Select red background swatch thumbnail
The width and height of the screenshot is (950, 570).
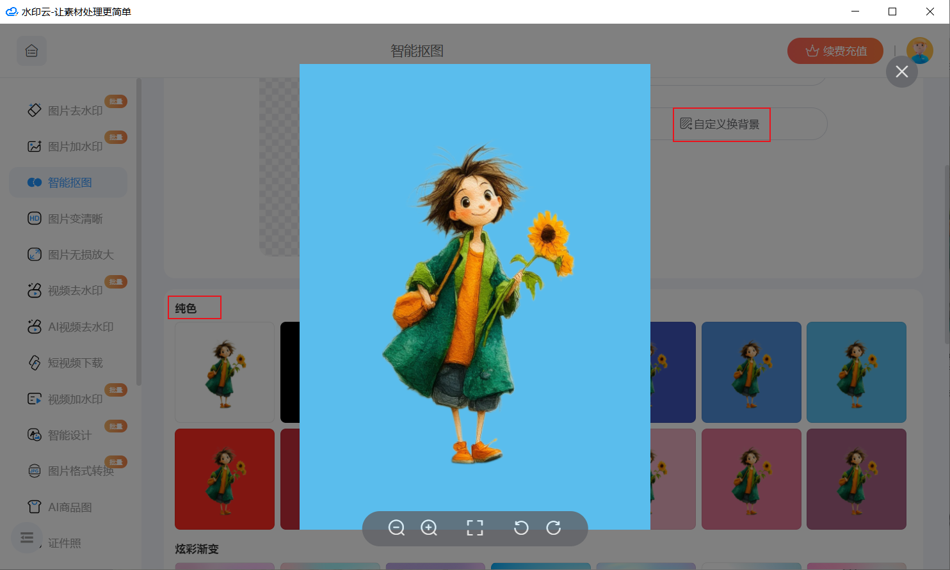coord(225,479)
